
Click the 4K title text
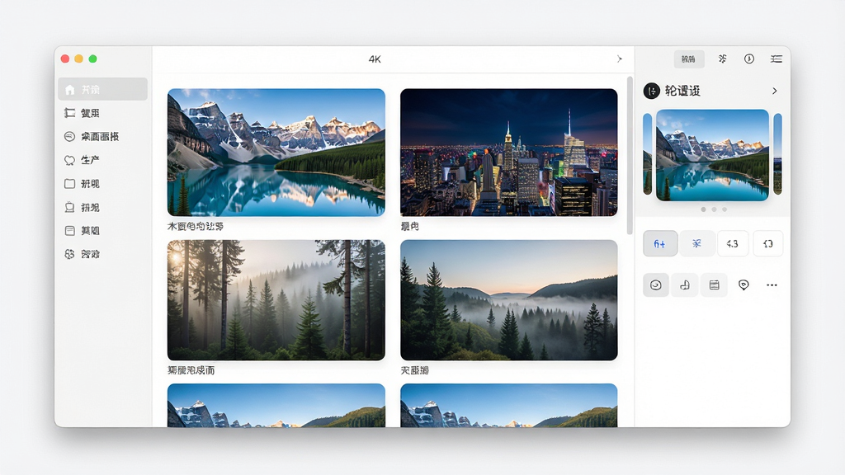tap(375, 59)
